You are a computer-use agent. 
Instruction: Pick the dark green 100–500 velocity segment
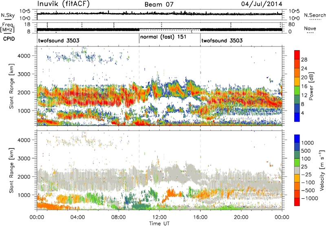[x=297, y=155]
